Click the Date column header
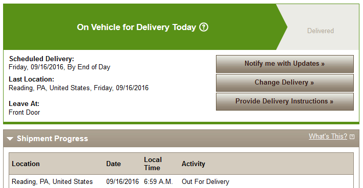Viewport: 363px width, 188px height. click(113, 164)
